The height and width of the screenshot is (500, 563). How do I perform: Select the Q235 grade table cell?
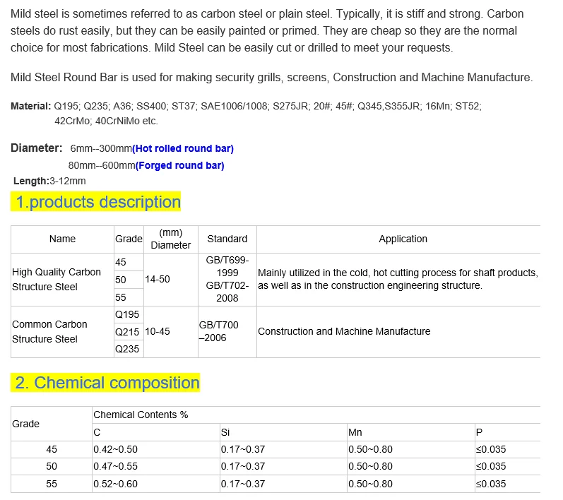(127, 349)
